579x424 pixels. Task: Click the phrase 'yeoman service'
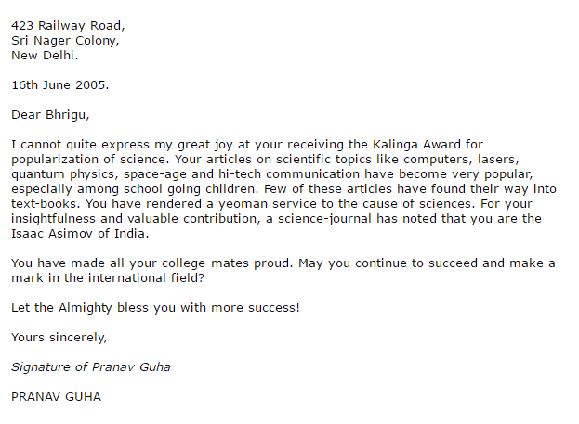tap(268, 204)
